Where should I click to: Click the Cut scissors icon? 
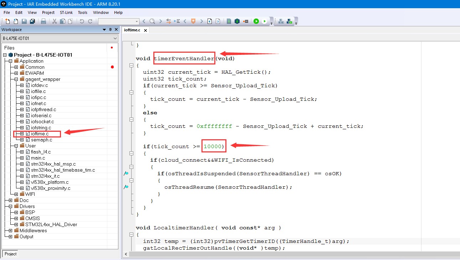pyautogui.click(x=55, y=21)
